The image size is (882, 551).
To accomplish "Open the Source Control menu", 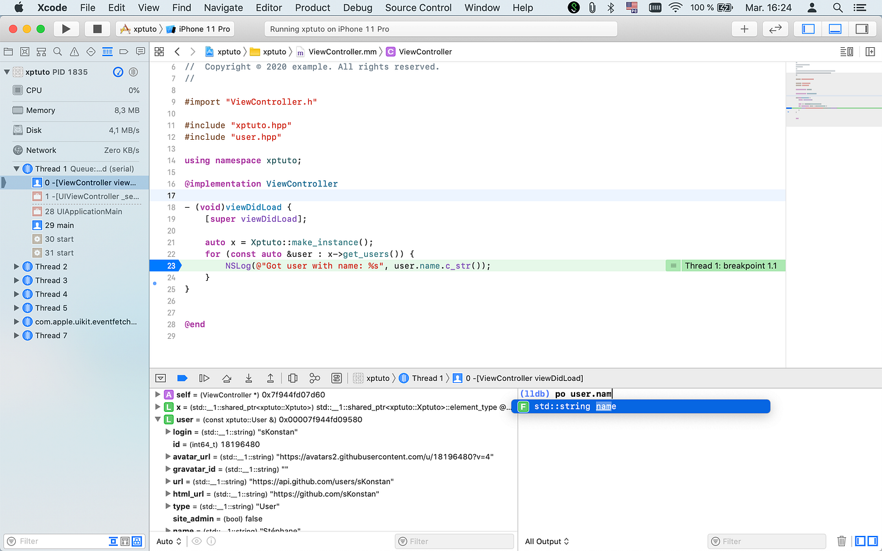I will tap(418, 8).
